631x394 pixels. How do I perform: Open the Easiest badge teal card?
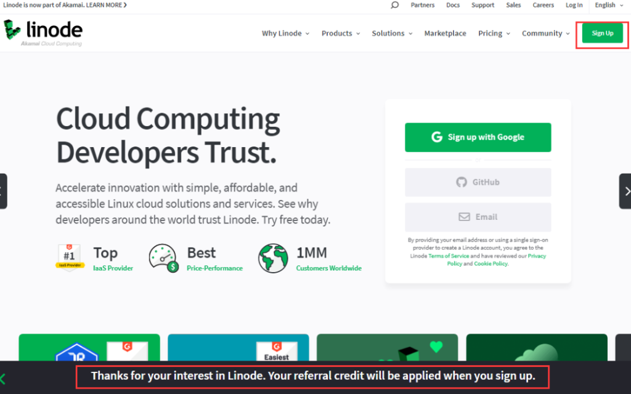tap(238, 347)
